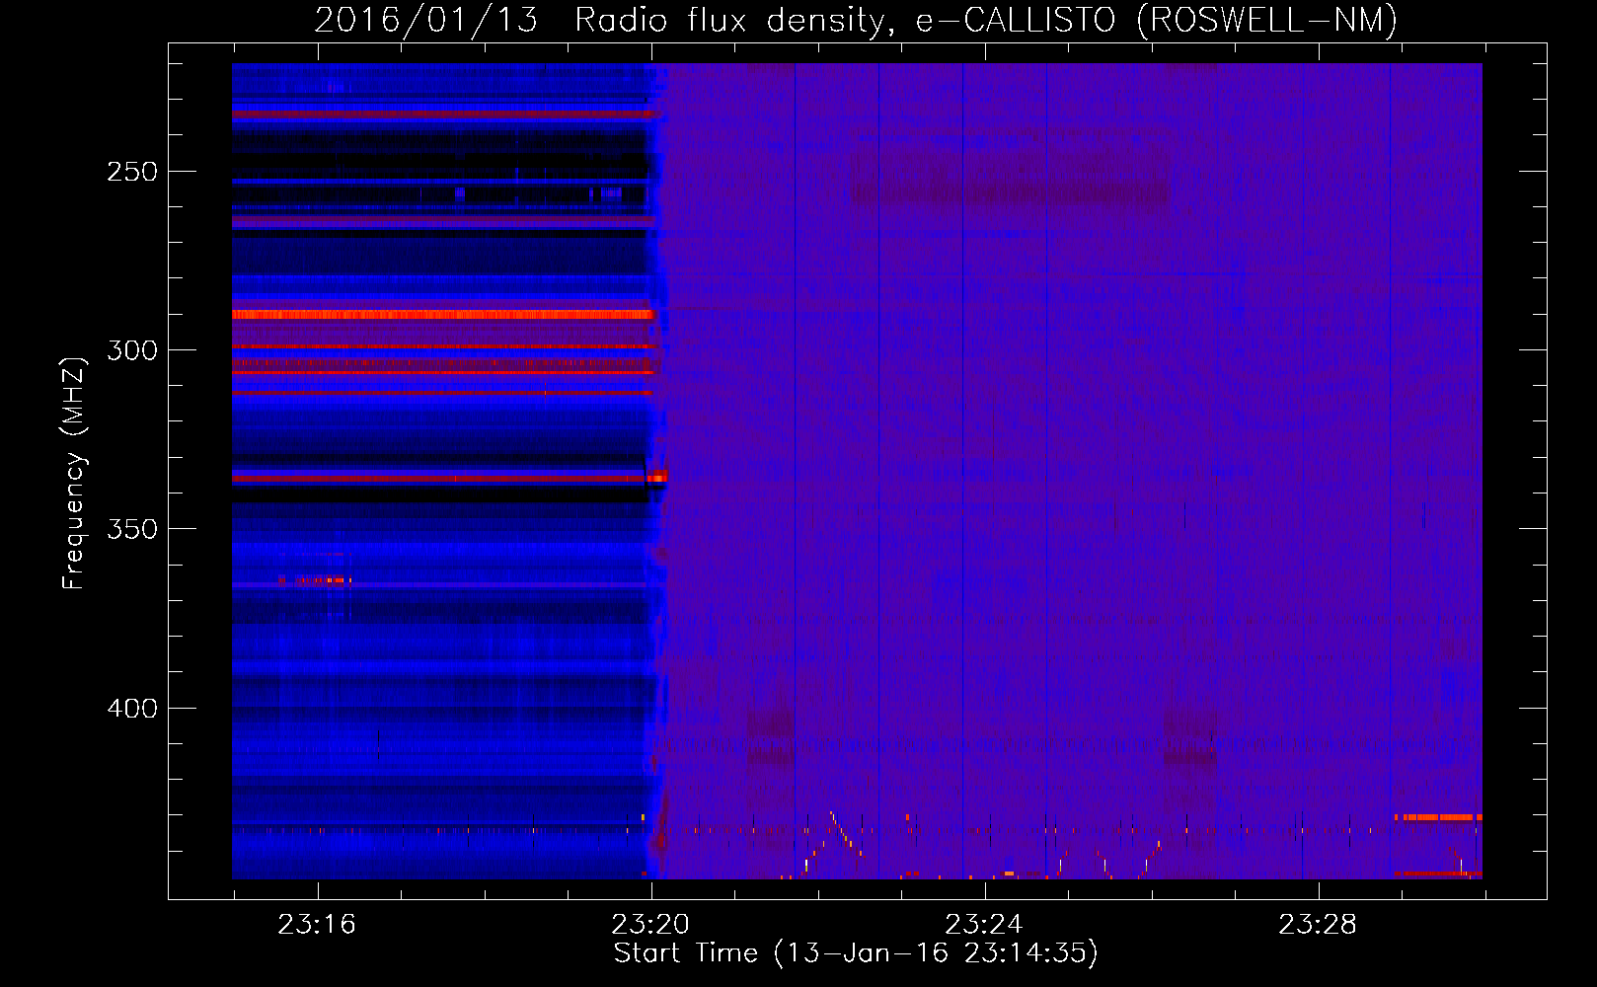Click the 23:24 time tick label
The height and width of the screenshot is (987, 1597).
tap(984, 925)
